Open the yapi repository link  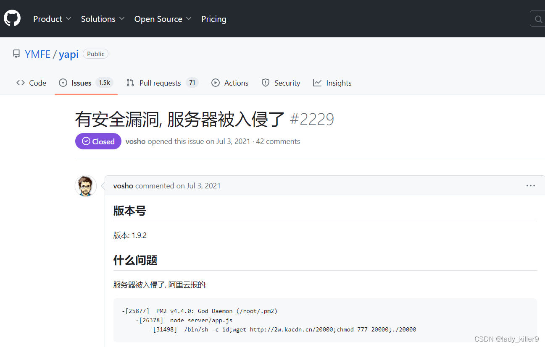(x=68, y=55)
